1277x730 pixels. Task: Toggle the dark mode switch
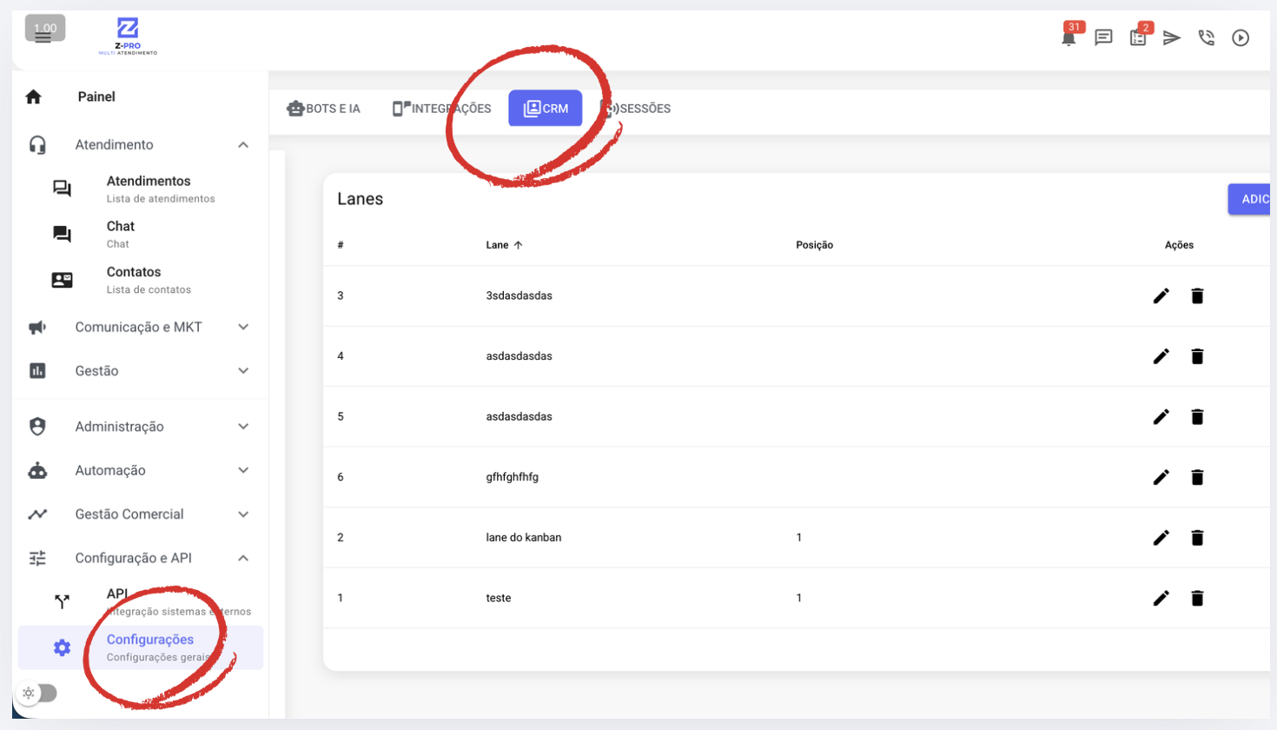pos(39,693)
